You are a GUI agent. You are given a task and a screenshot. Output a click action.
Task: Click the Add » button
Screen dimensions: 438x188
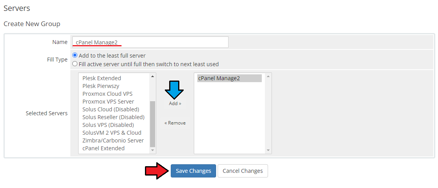pos(175,104)
